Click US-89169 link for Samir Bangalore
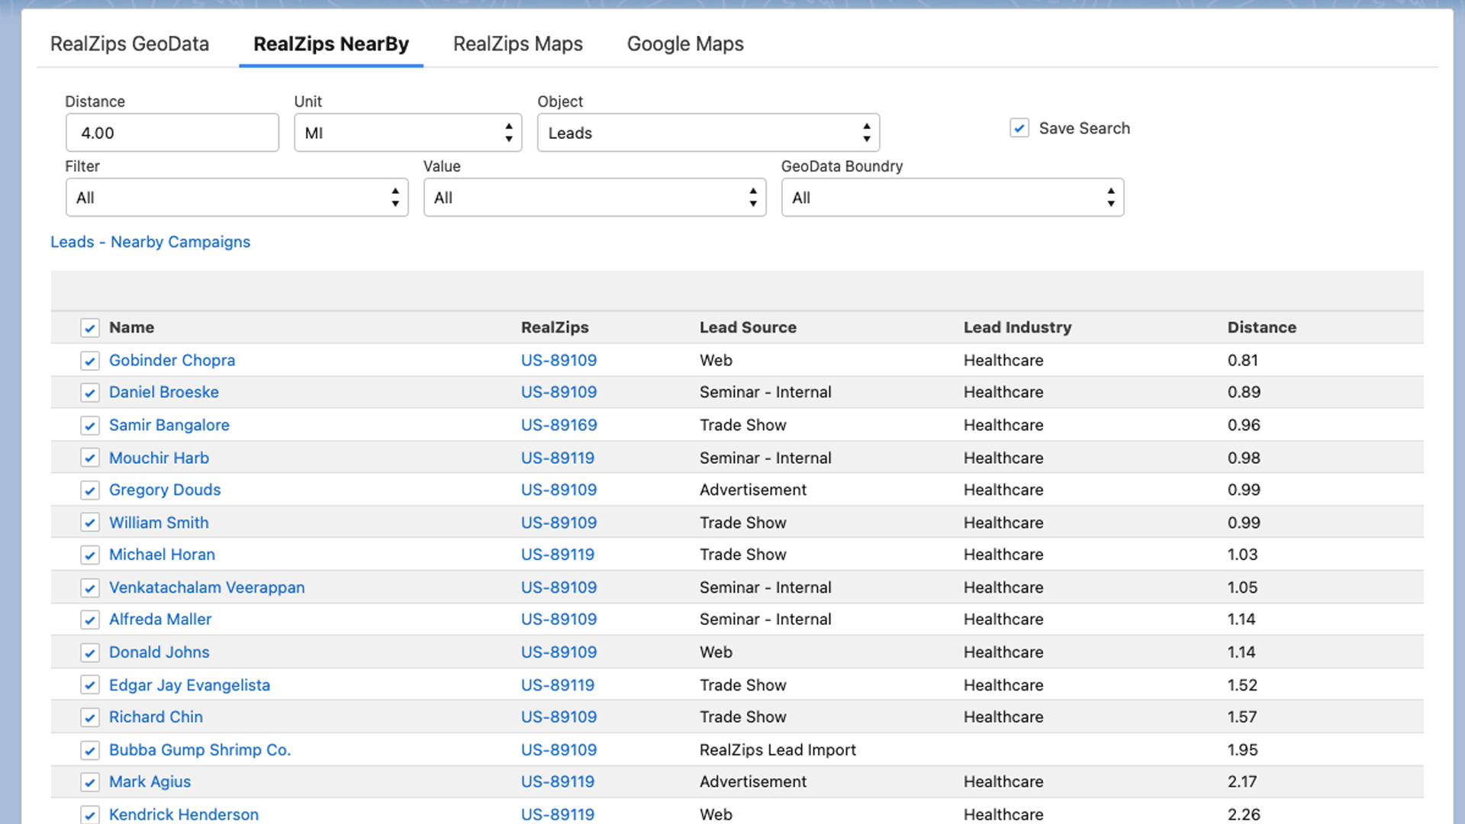Viewport: 1465px width, 824px height. tap(559, 425)
